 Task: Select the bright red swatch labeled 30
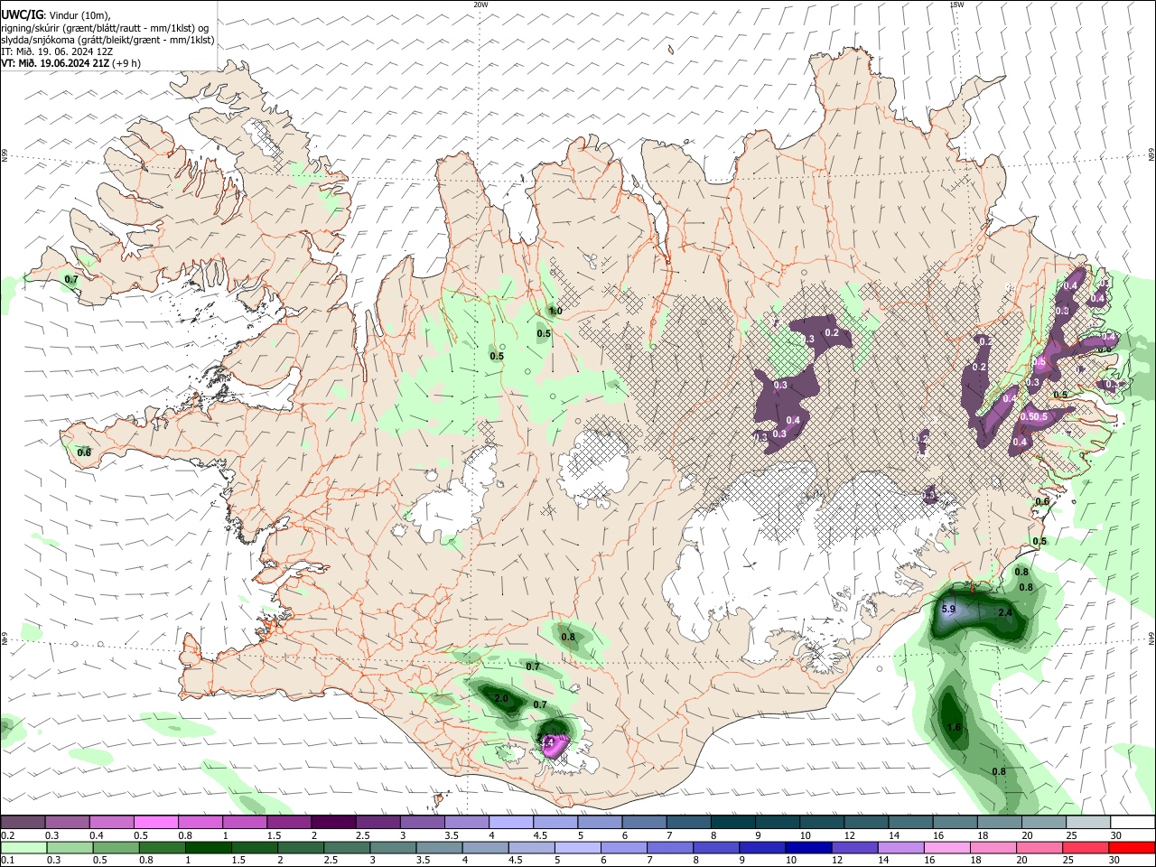1132,847
